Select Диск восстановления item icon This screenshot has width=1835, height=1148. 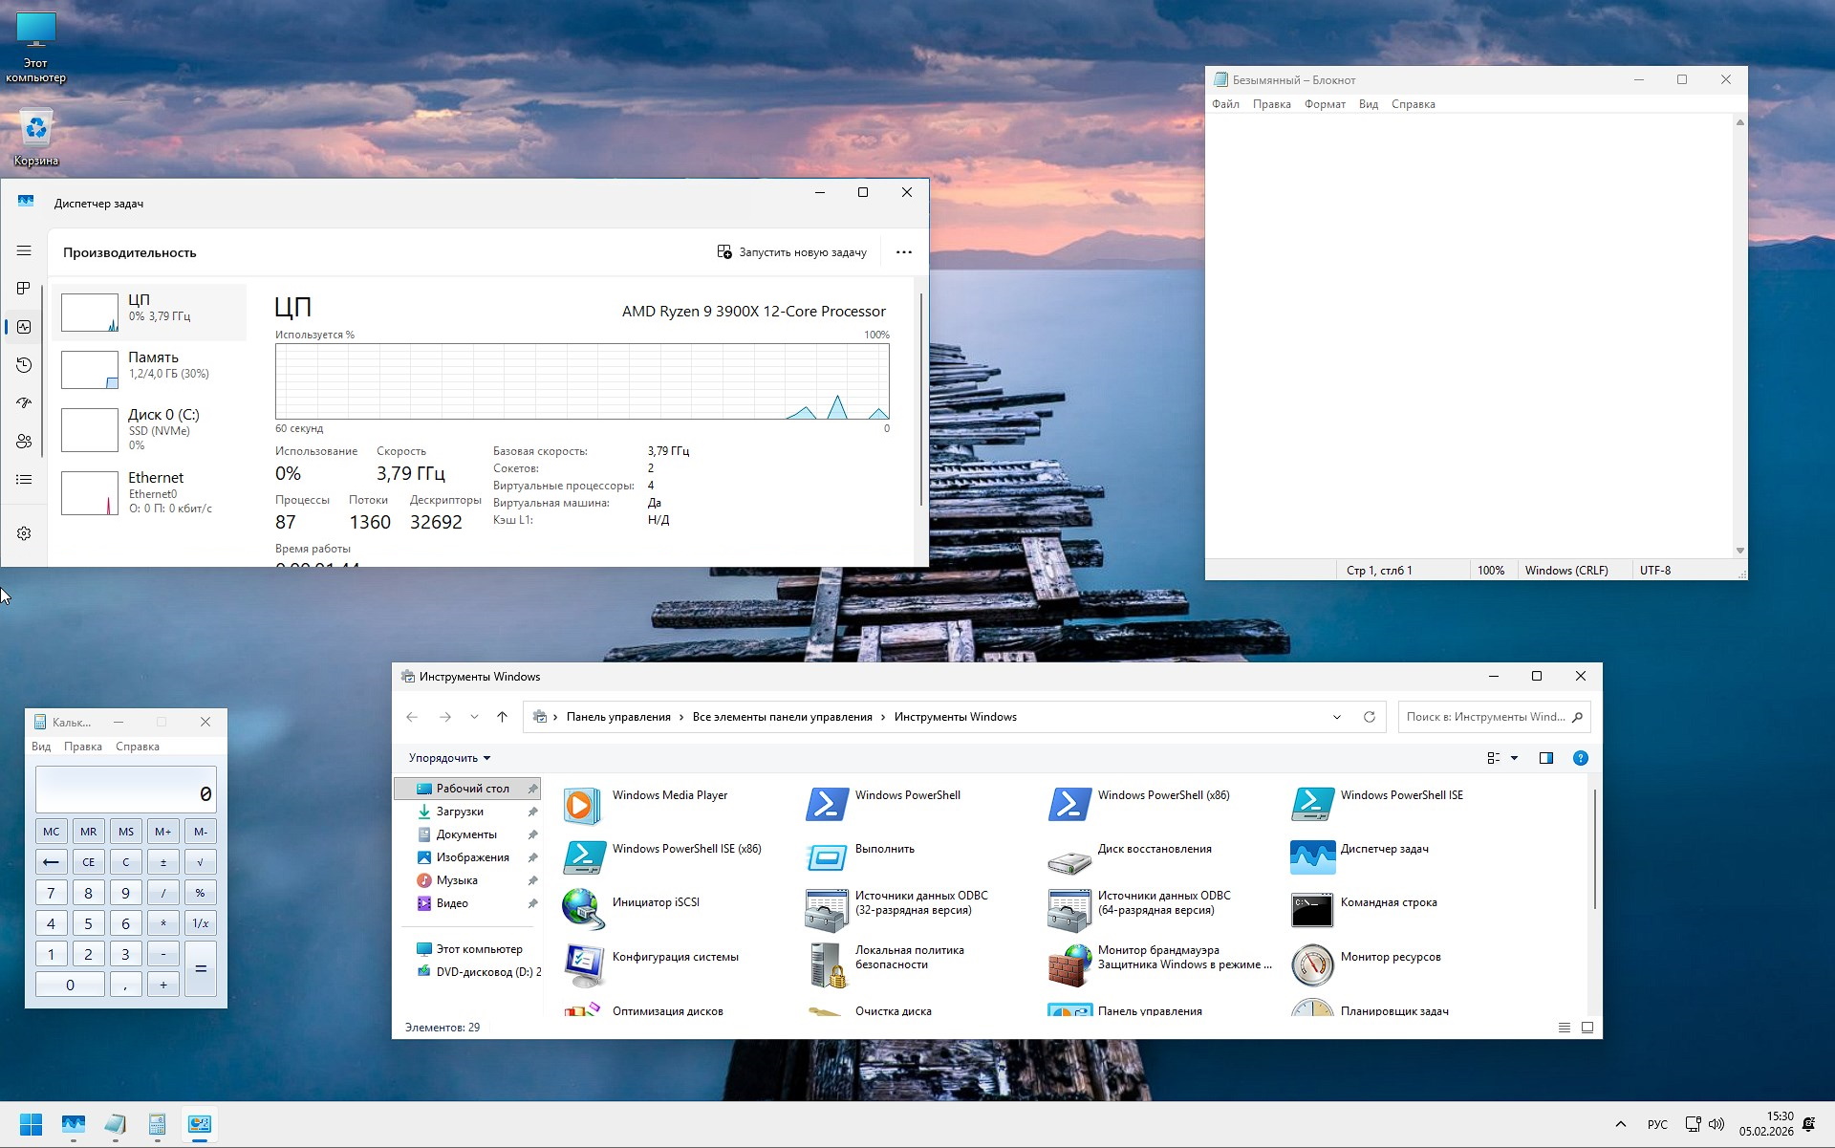(x=1069, y=861)
